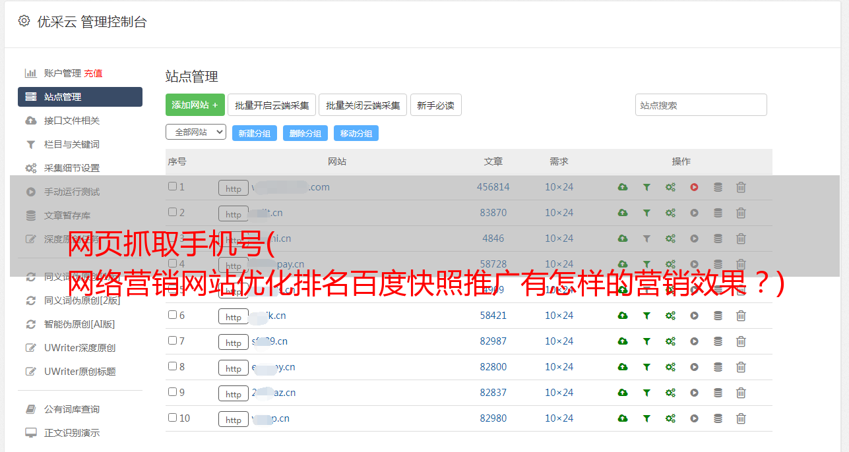Check the row 7 checkbox
This screenshot has width=849, height=452.
coord(172,341)
